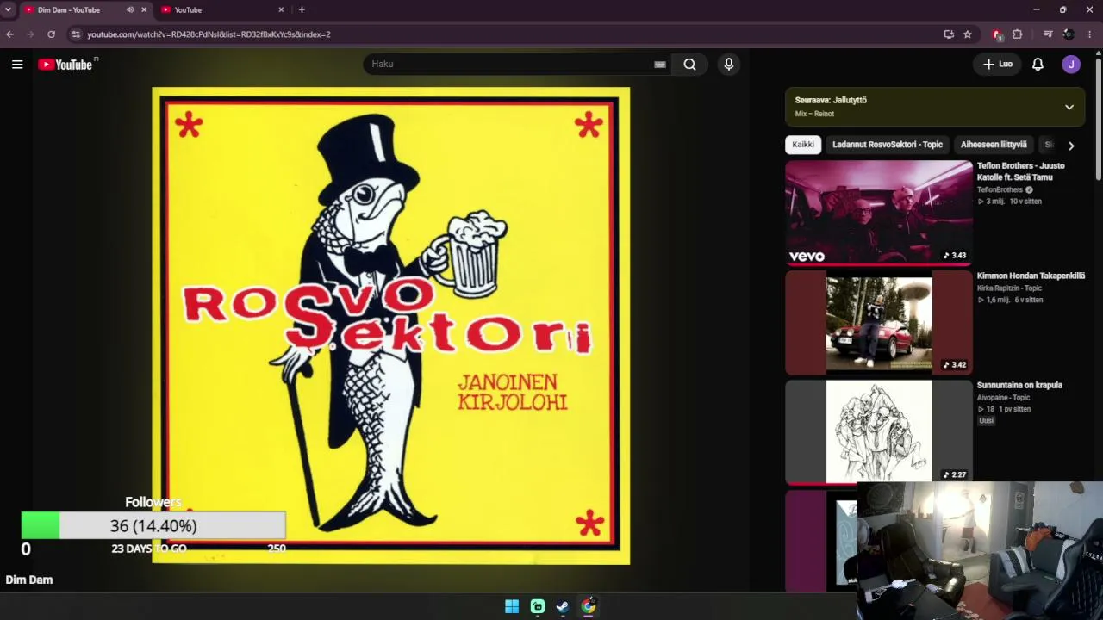Mute the Dim Dam tab audio
Screen dimensions: 1103x620
(130, 10)
